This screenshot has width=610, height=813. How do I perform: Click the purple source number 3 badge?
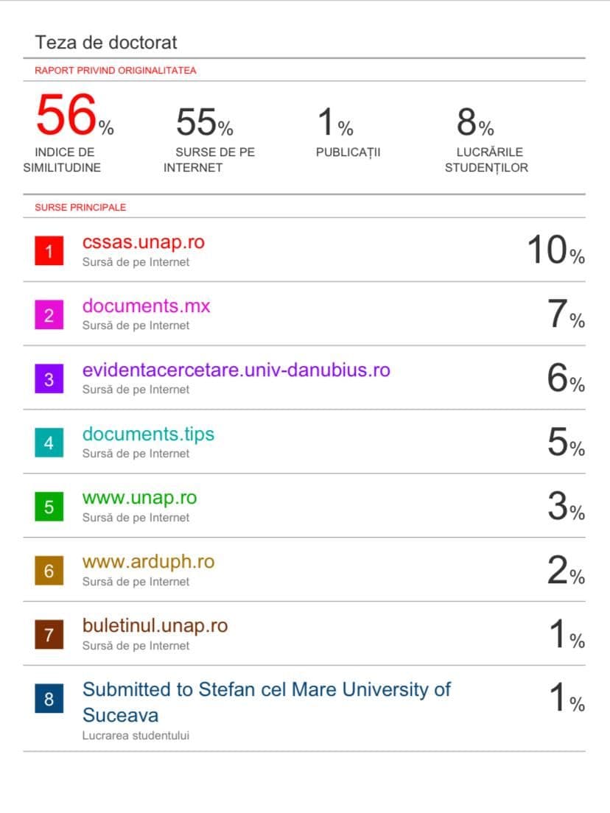(49, 379)
